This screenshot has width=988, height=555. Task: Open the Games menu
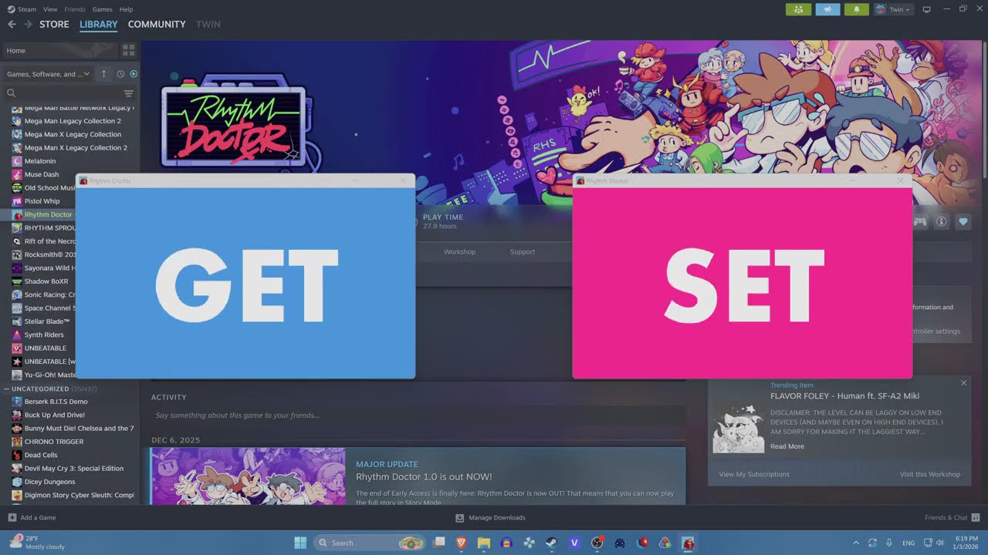click(x=102, y=9)
